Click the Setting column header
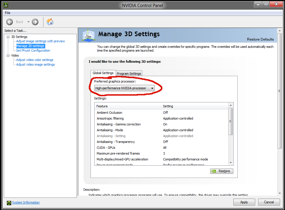 195,106
